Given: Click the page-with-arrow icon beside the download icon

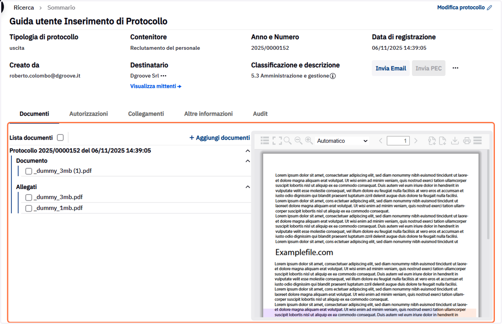Looking at the screenshot, I should coord(443,141).
